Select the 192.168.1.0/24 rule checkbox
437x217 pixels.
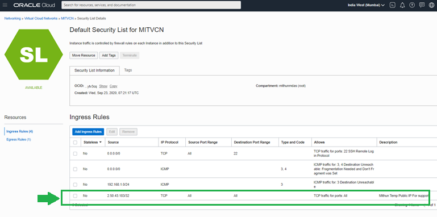pyautogui.click(x=75, y=185)
